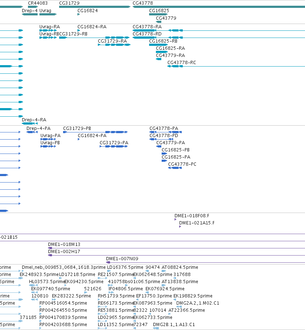Click the CG31729 gene feature label
The image size is (305, 330).
pyautogui.click(x=69, y=3)
